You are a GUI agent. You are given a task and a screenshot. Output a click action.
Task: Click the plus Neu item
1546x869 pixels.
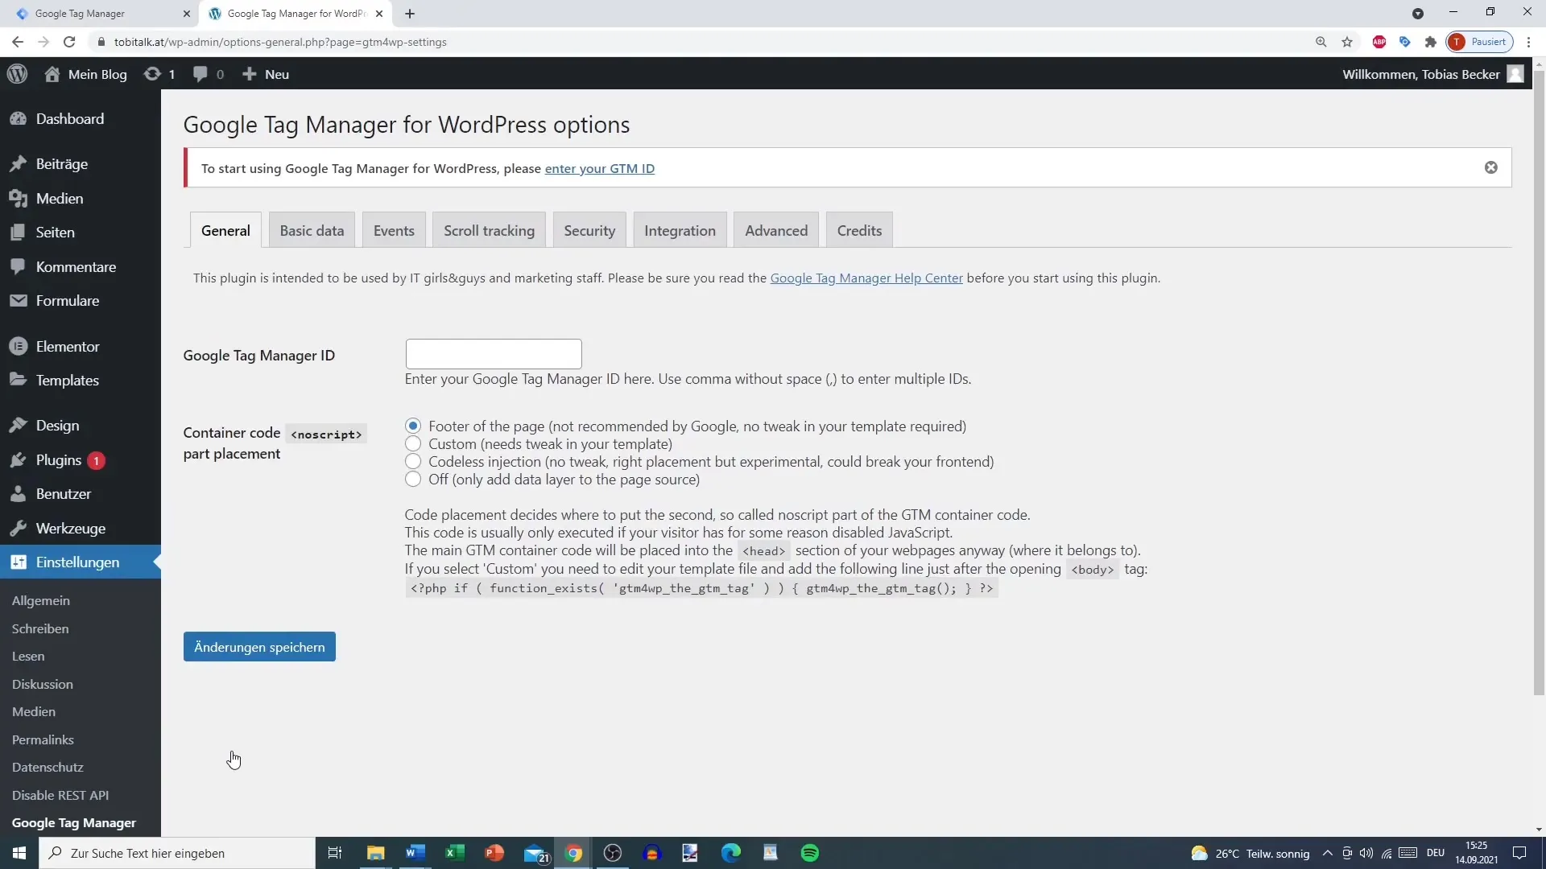(265, 74)
